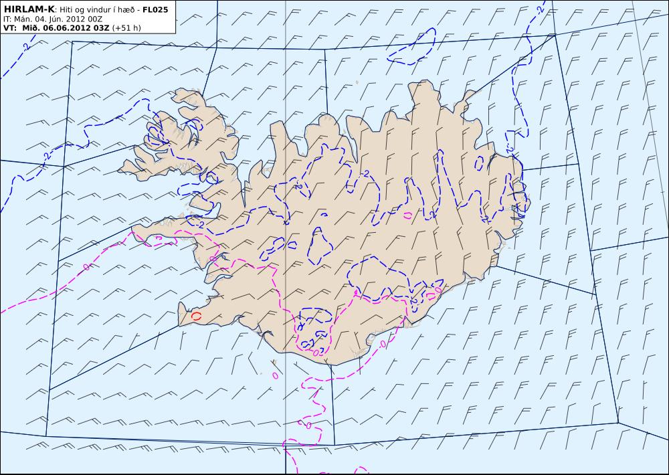Select the 'Hiti og vindur í hæð' caption
The height and width of the screenshot is (475, 669).
[98, 10]
